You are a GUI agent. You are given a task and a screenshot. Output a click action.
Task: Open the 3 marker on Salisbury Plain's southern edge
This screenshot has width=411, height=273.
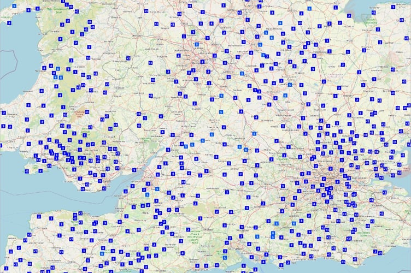pos(201,218)
